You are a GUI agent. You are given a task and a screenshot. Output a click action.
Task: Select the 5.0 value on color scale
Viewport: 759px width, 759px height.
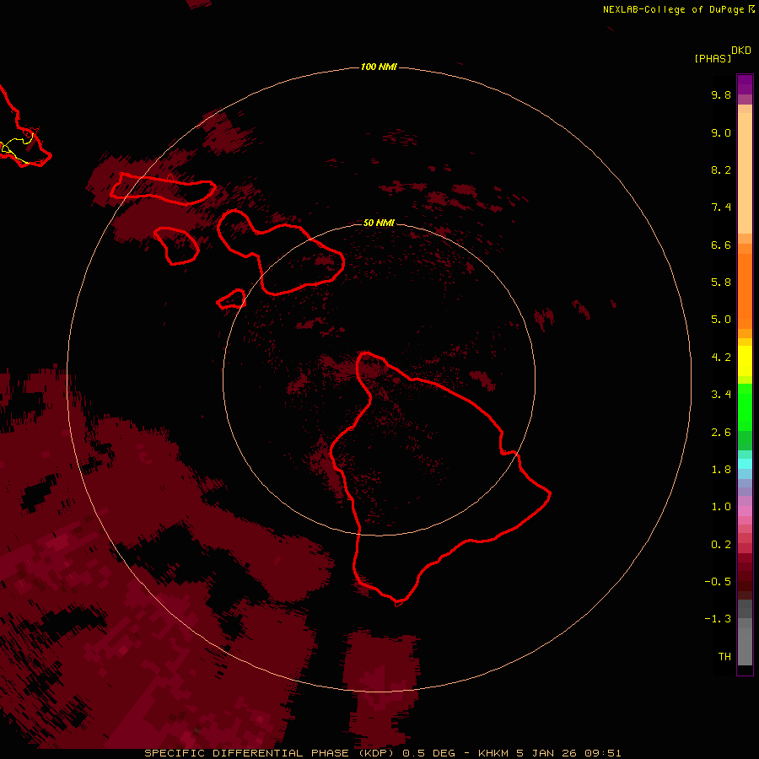click(x=721, y=320)
